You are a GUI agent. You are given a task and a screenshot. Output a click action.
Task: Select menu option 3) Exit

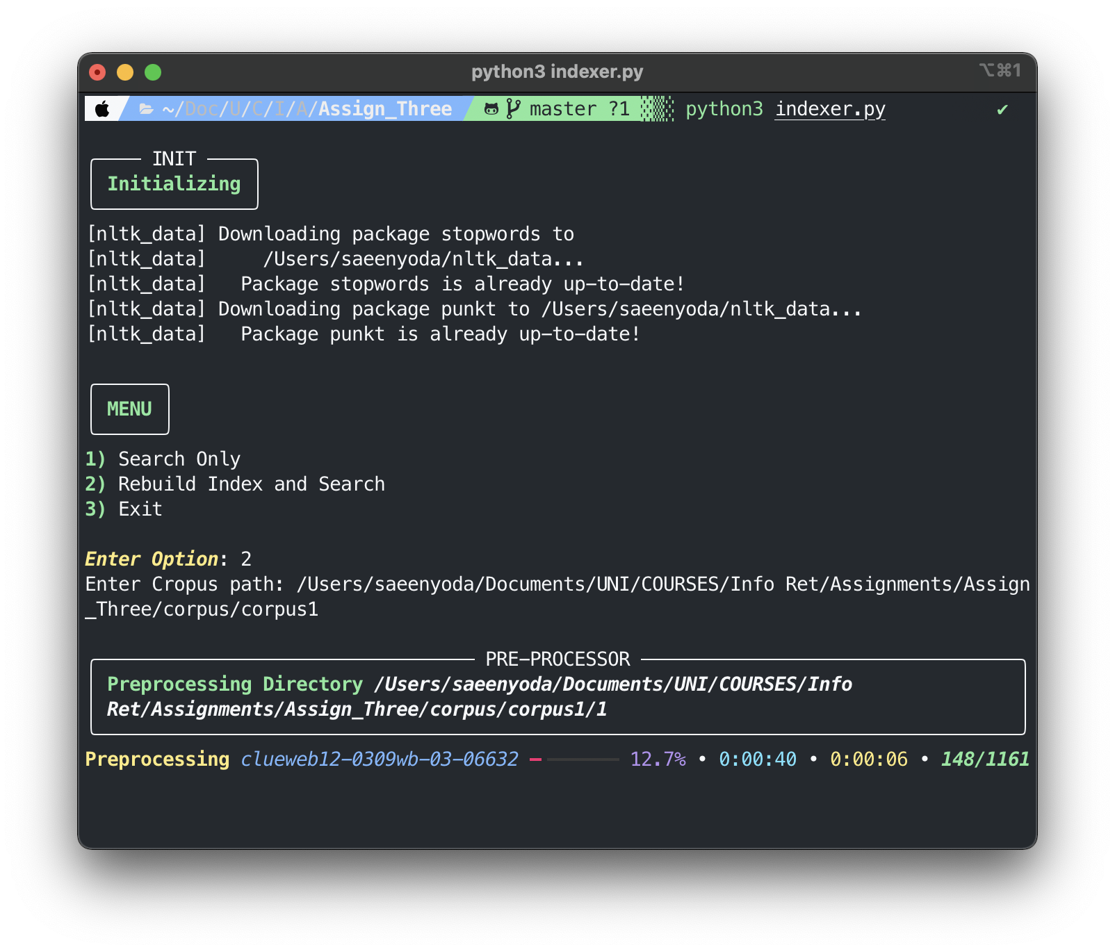click(124, 509)
